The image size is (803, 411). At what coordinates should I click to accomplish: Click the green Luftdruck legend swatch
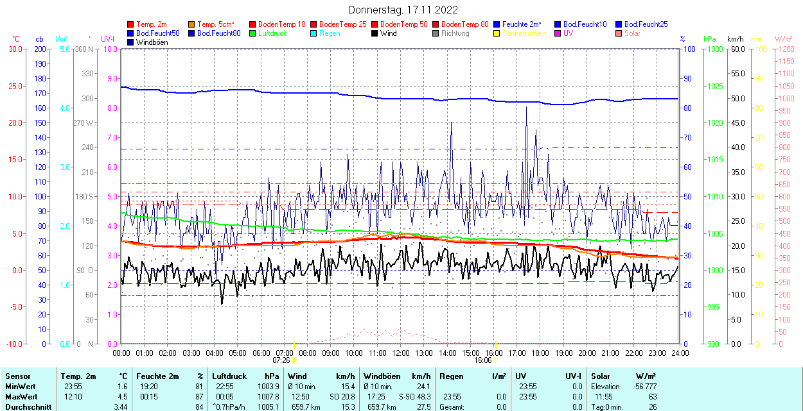tap(253, 33)
